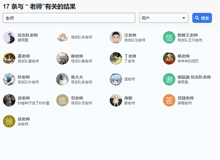Click subtitle 妙蛙种子进了妙妙屋
Screen dimensions: 220x160
33,103
